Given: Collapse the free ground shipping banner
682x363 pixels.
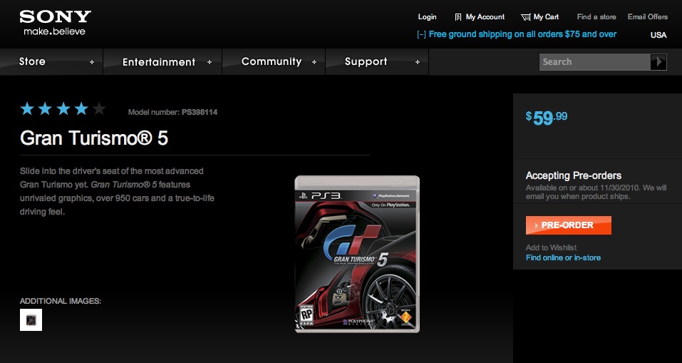Looking at the screenshot, I should pyautogui.click(x=421, y=34).
